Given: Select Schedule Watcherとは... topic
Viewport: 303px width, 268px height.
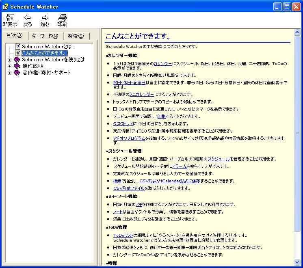Looking at the screenshot, I should pos(48,47).
